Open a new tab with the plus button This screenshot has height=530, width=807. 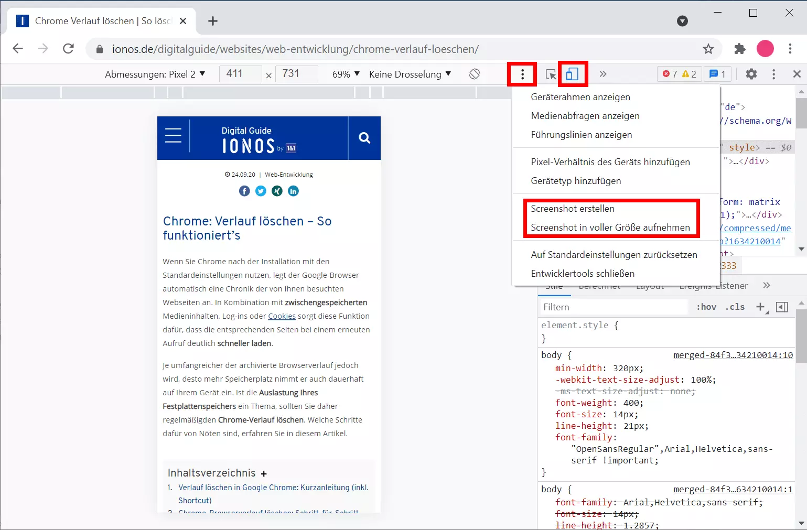coord(213,21)
